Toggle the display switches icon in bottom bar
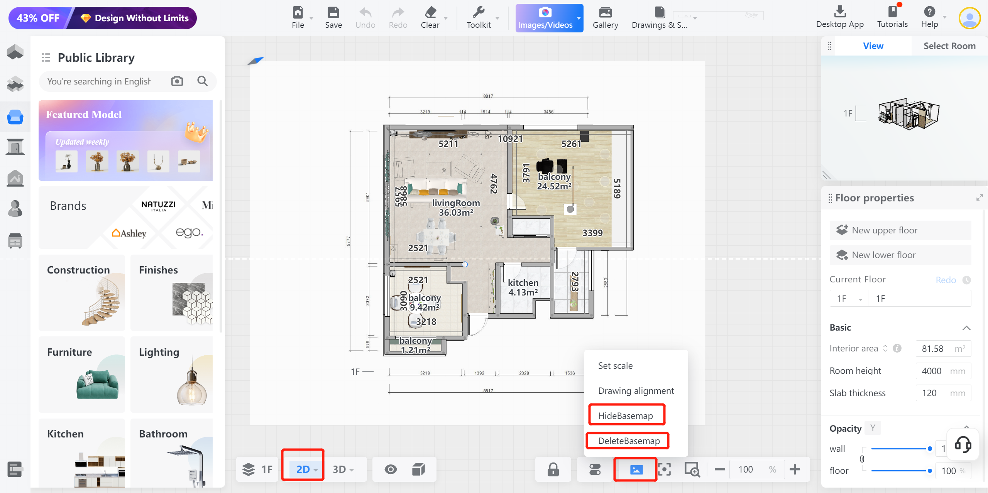Screen dimensions: 988x493 pos(595,469)
